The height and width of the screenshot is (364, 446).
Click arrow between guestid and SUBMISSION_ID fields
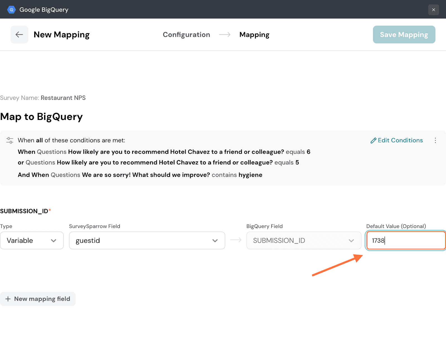coord(236,240)
